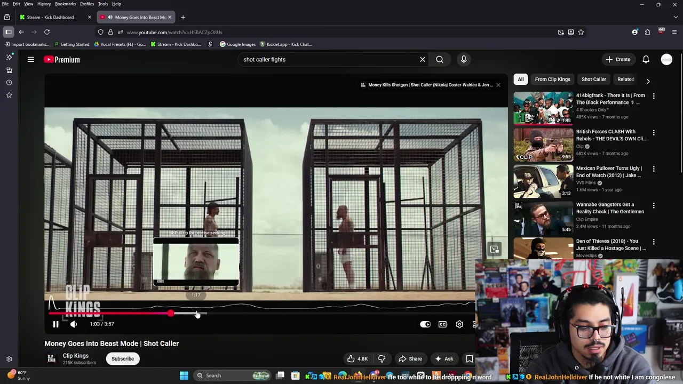The image size is (683, 384).
Task: Open the sidebar AI sparkle icon
Action: click(x=9, y=57)
